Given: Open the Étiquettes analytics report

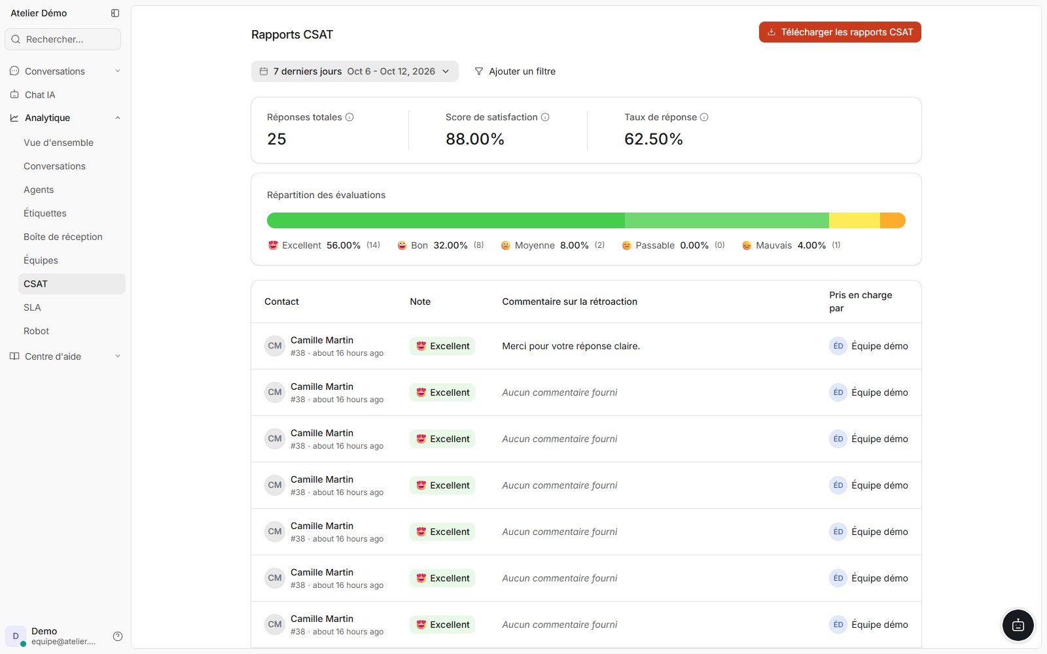Looking at the screenshot, I should click(72, 213).
